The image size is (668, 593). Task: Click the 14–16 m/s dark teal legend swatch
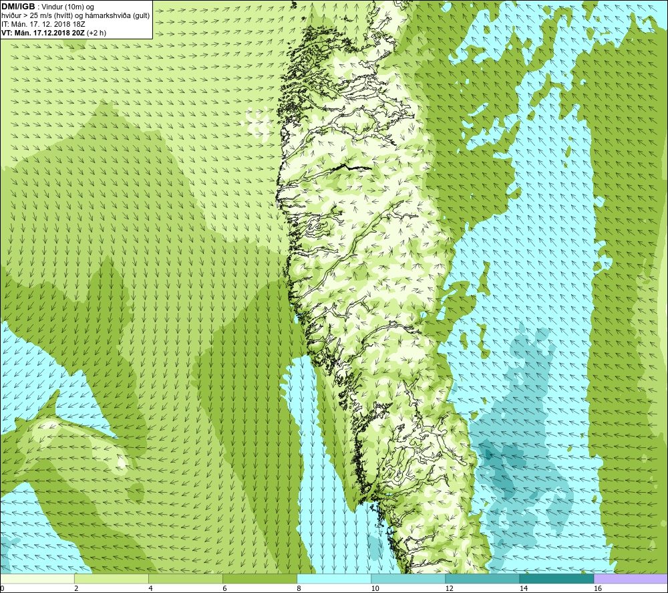tap(556, 578)
